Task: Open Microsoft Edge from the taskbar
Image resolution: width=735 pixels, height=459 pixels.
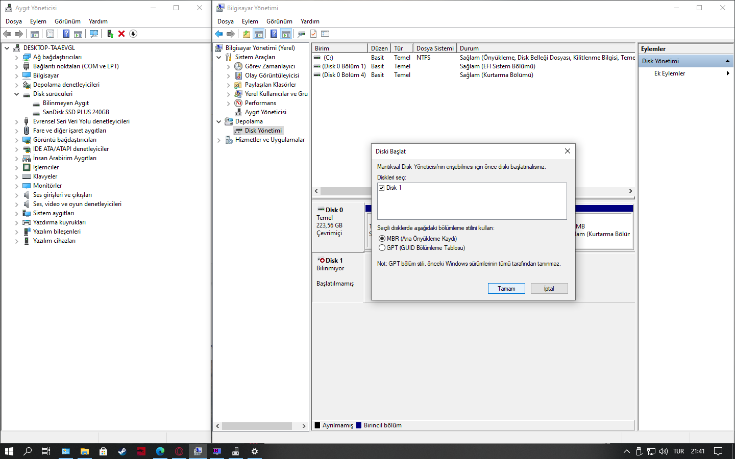Action: click(x=160, y=451)
